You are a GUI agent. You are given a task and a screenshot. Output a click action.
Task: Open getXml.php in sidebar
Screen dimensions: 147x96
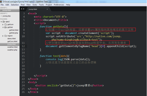pyautogui.click(x=14, y=33)
